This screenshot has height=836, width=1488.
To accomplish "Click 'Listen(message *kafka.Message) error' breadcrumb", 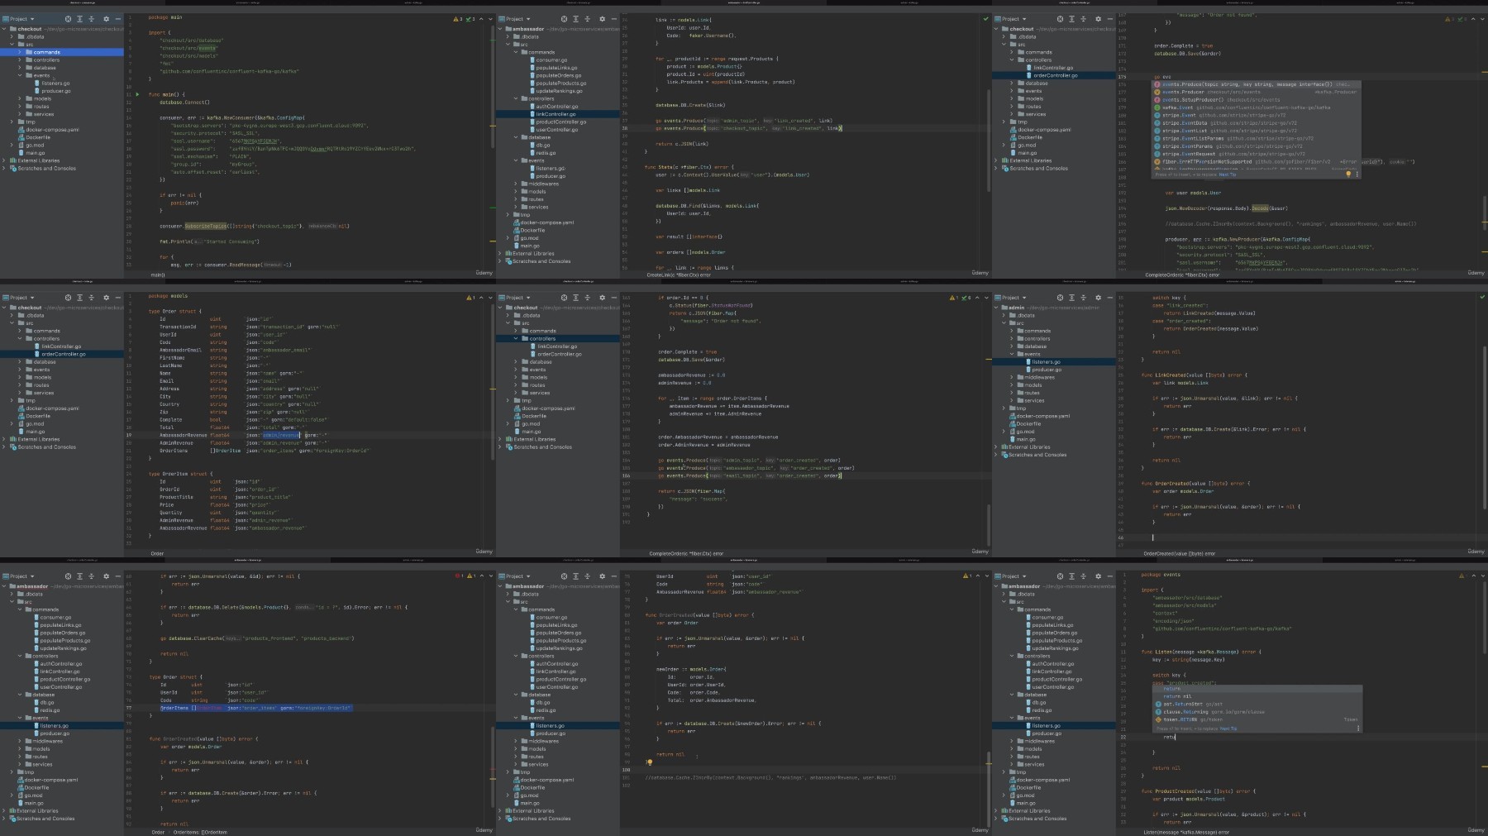I will (x=1186, y=832).
